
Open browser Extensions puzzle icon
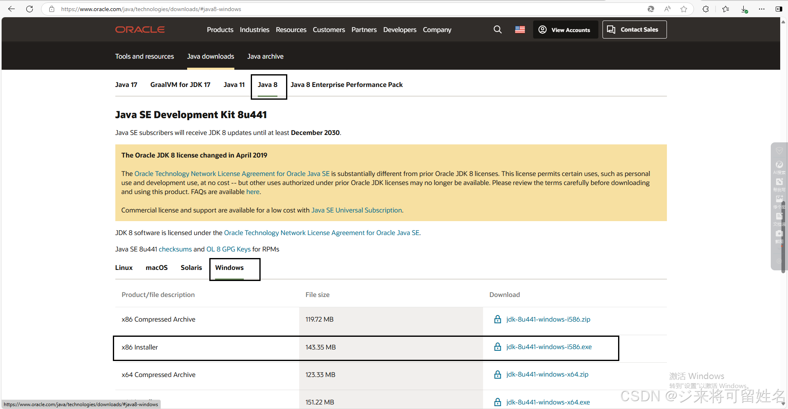coord(706,9)
